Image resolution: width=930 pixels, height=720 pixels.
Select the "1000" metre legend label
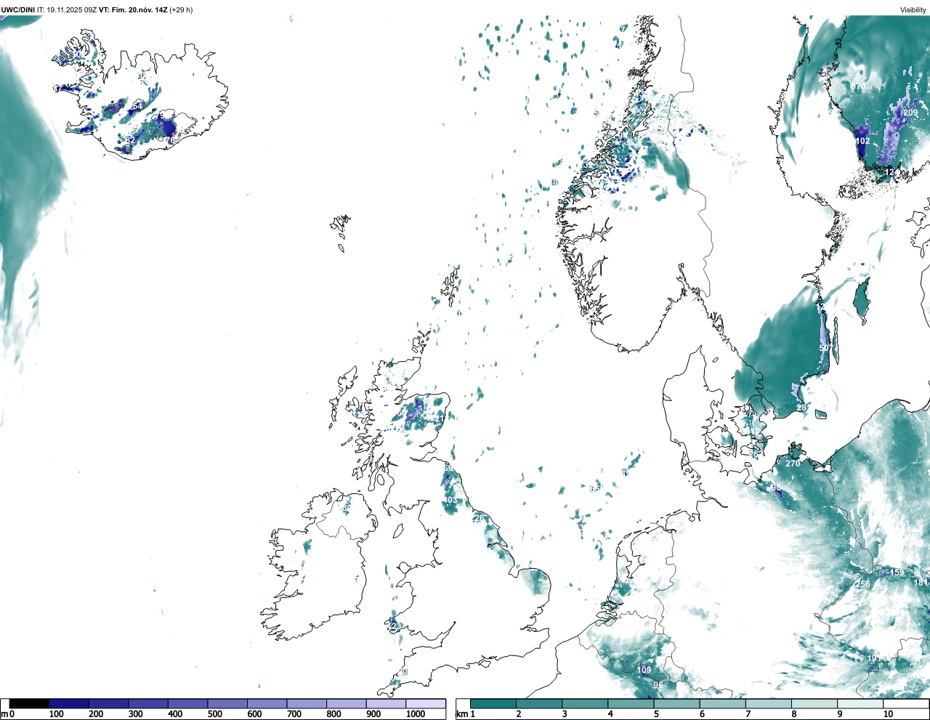416,714
